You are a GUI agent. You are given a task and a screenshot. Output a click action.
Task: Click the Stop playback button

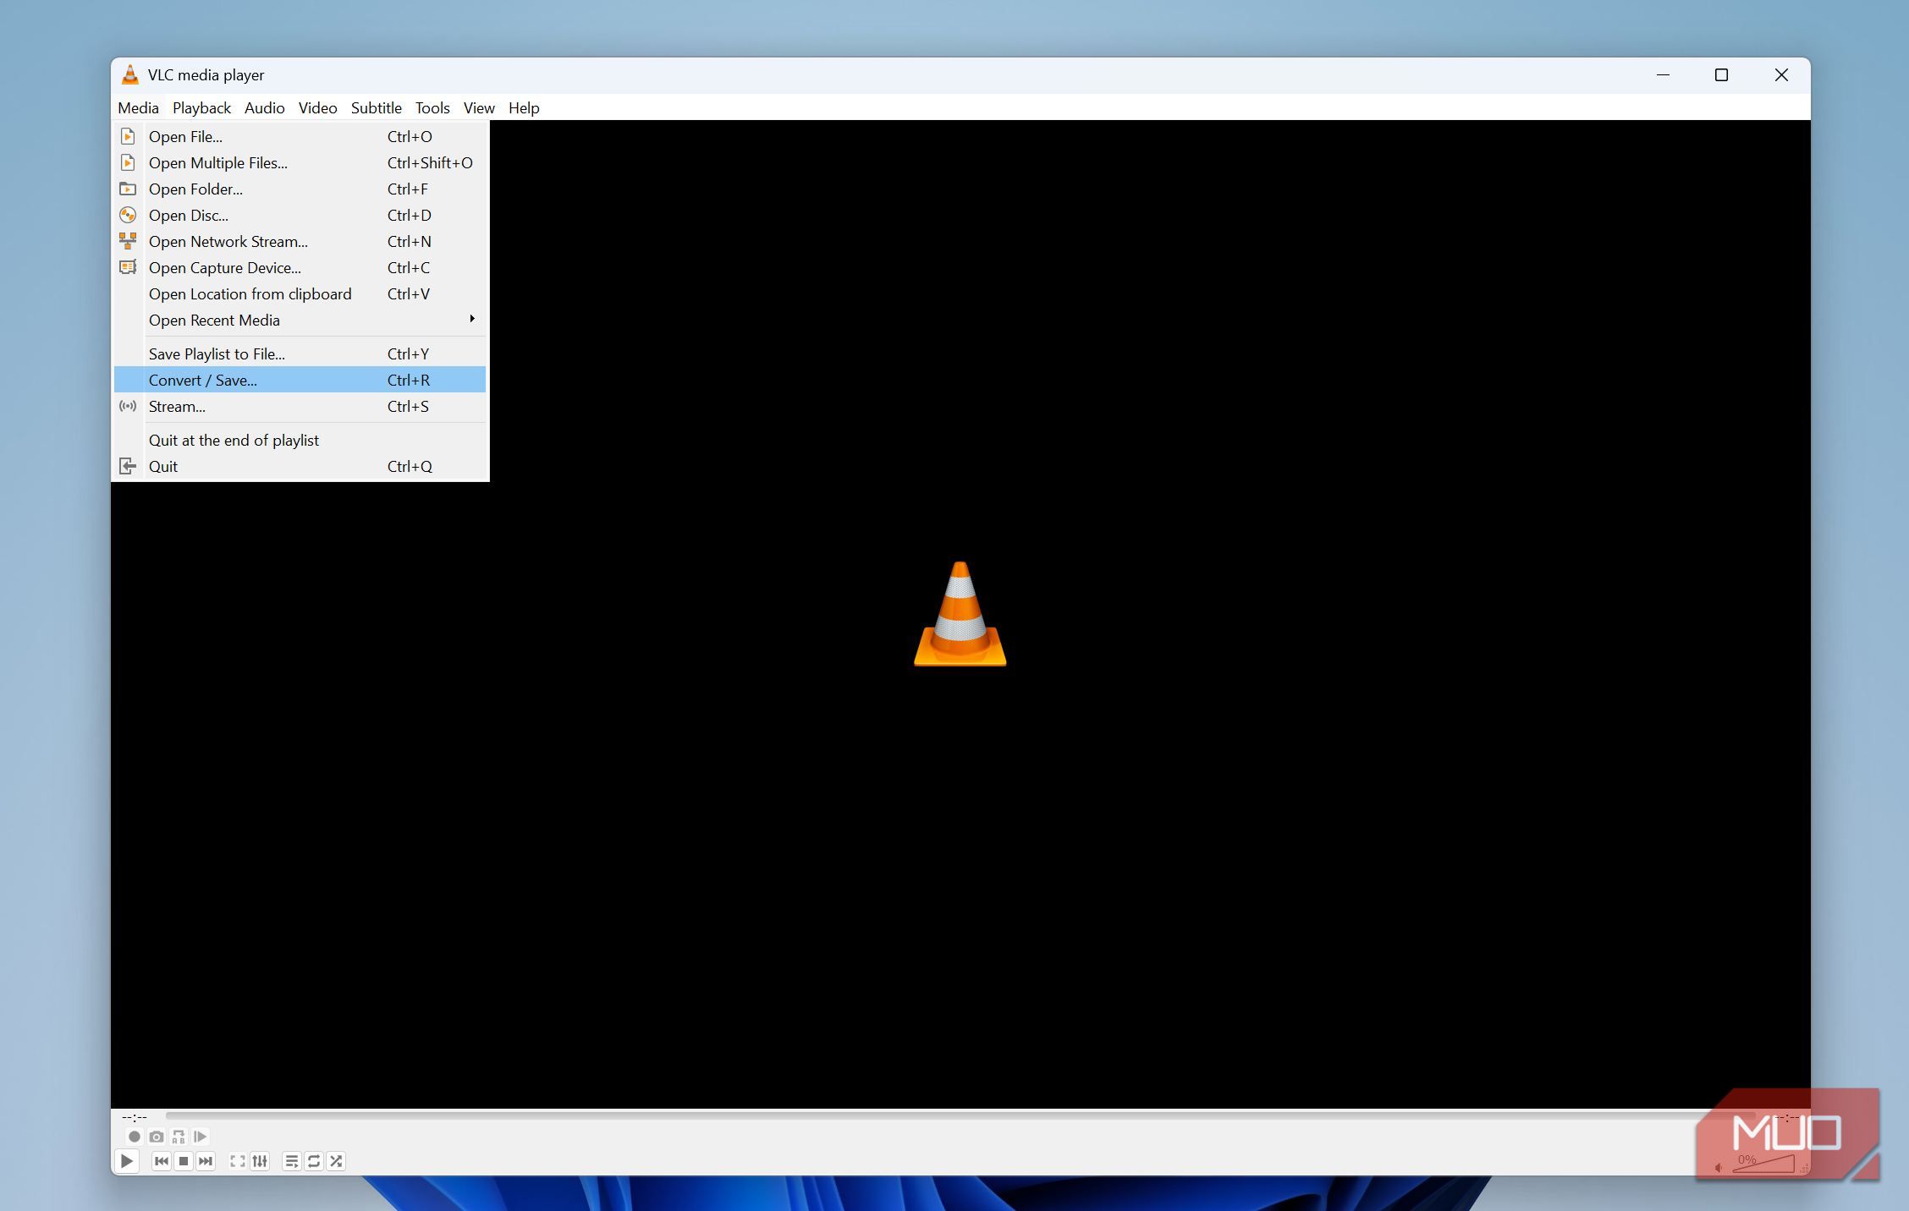[184, 1161]
